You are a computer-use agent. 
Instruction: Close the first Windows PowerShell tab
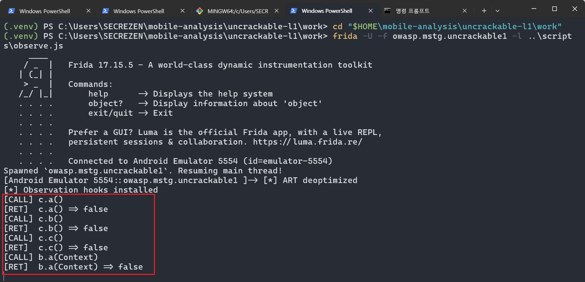click(x=88, y=11)
